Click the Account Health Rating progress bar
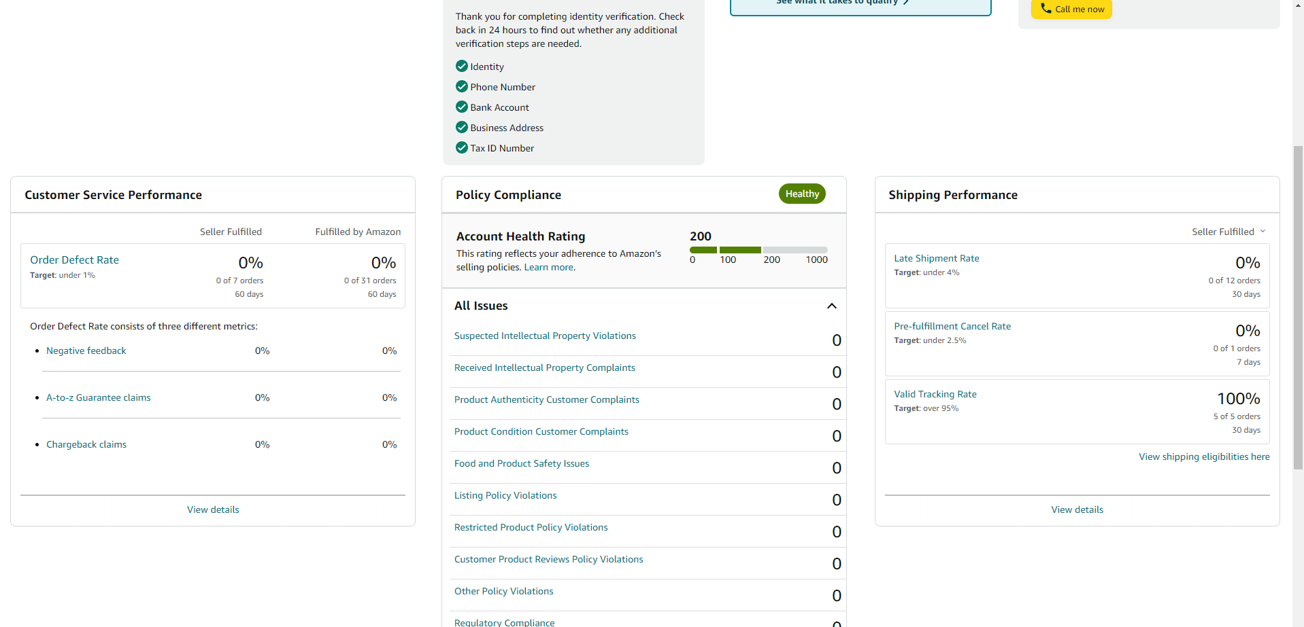This screenshot has width=1304, height=627. pyautogui.click(x=758, y=250)
